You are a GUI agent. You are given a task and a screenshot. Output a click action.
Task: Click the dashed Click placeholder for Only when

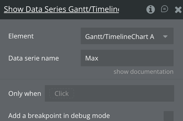(x=62, y=93)
